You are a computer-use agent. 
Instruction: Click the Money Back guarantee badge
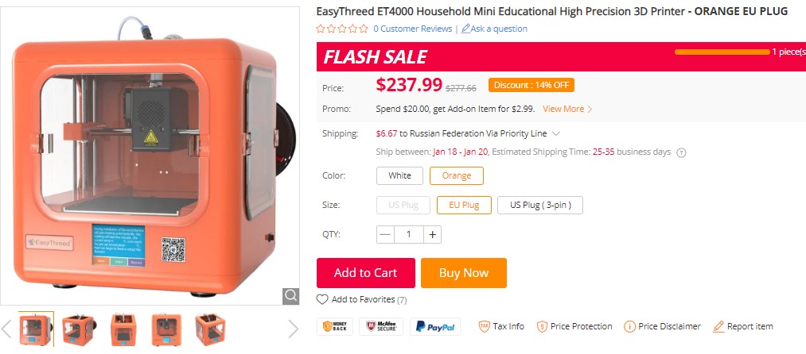point(335,326)
